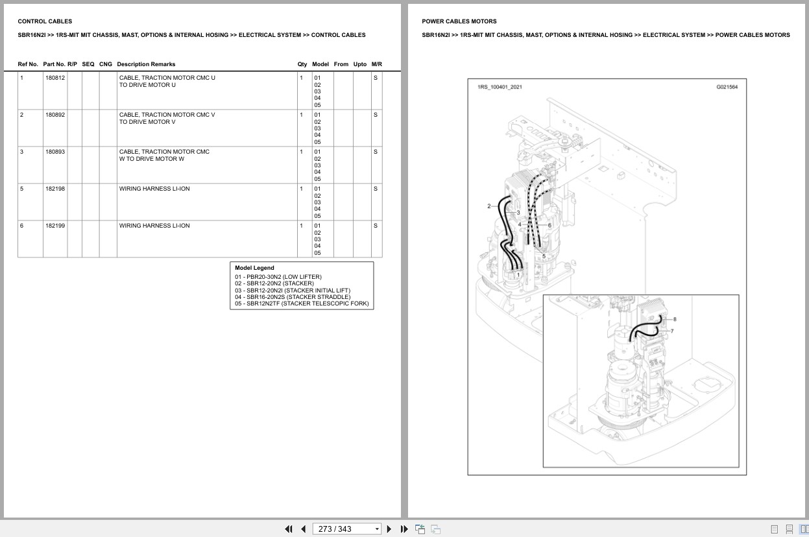
Task: Select part number 180893
Action: (x=55, y=152)
